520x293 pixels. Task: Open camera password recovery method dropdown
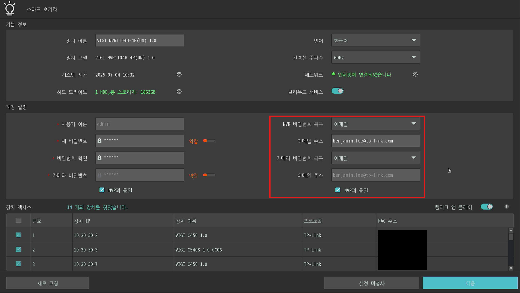(375, 158)
